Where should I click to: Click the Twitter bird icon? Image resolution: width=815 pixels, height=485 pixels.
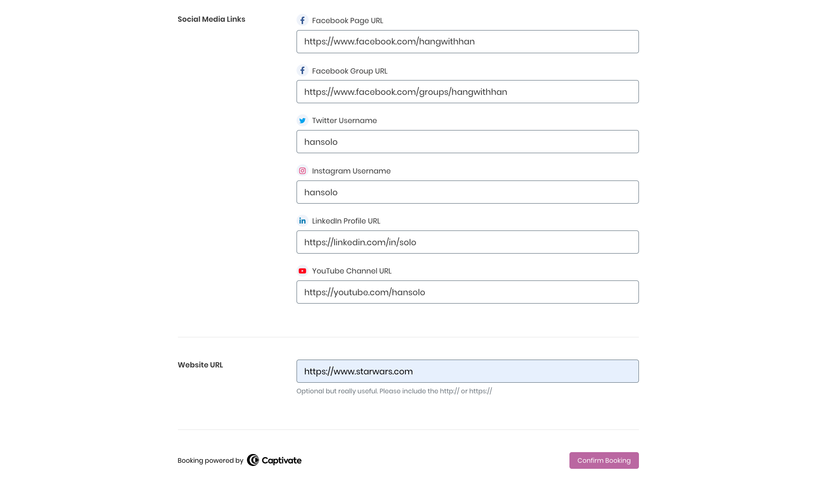tap(302, 120)
